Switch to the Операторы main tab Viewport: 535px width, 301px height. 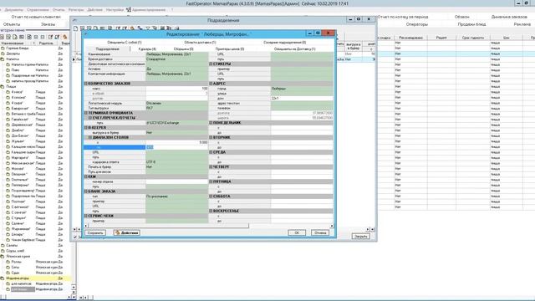[416, 24]
